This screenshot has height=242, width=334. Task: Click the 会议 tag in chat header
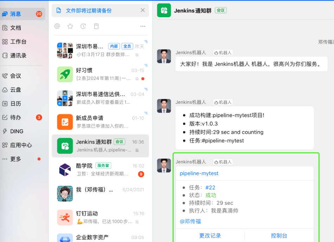pos(221,10)
